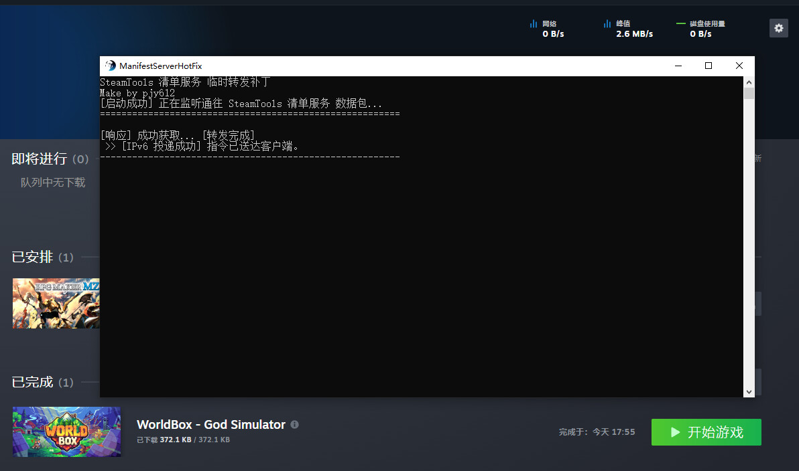Select the WorldBox game thumbnail
This screenshot has width=799, height=471.
(x=66, y=432)
